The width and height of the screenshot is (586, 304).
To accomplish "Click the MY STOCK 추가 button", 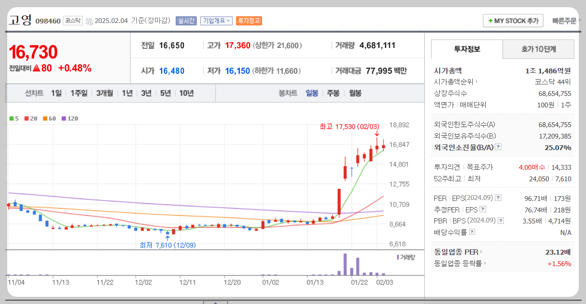I will [x=513, y=21].
